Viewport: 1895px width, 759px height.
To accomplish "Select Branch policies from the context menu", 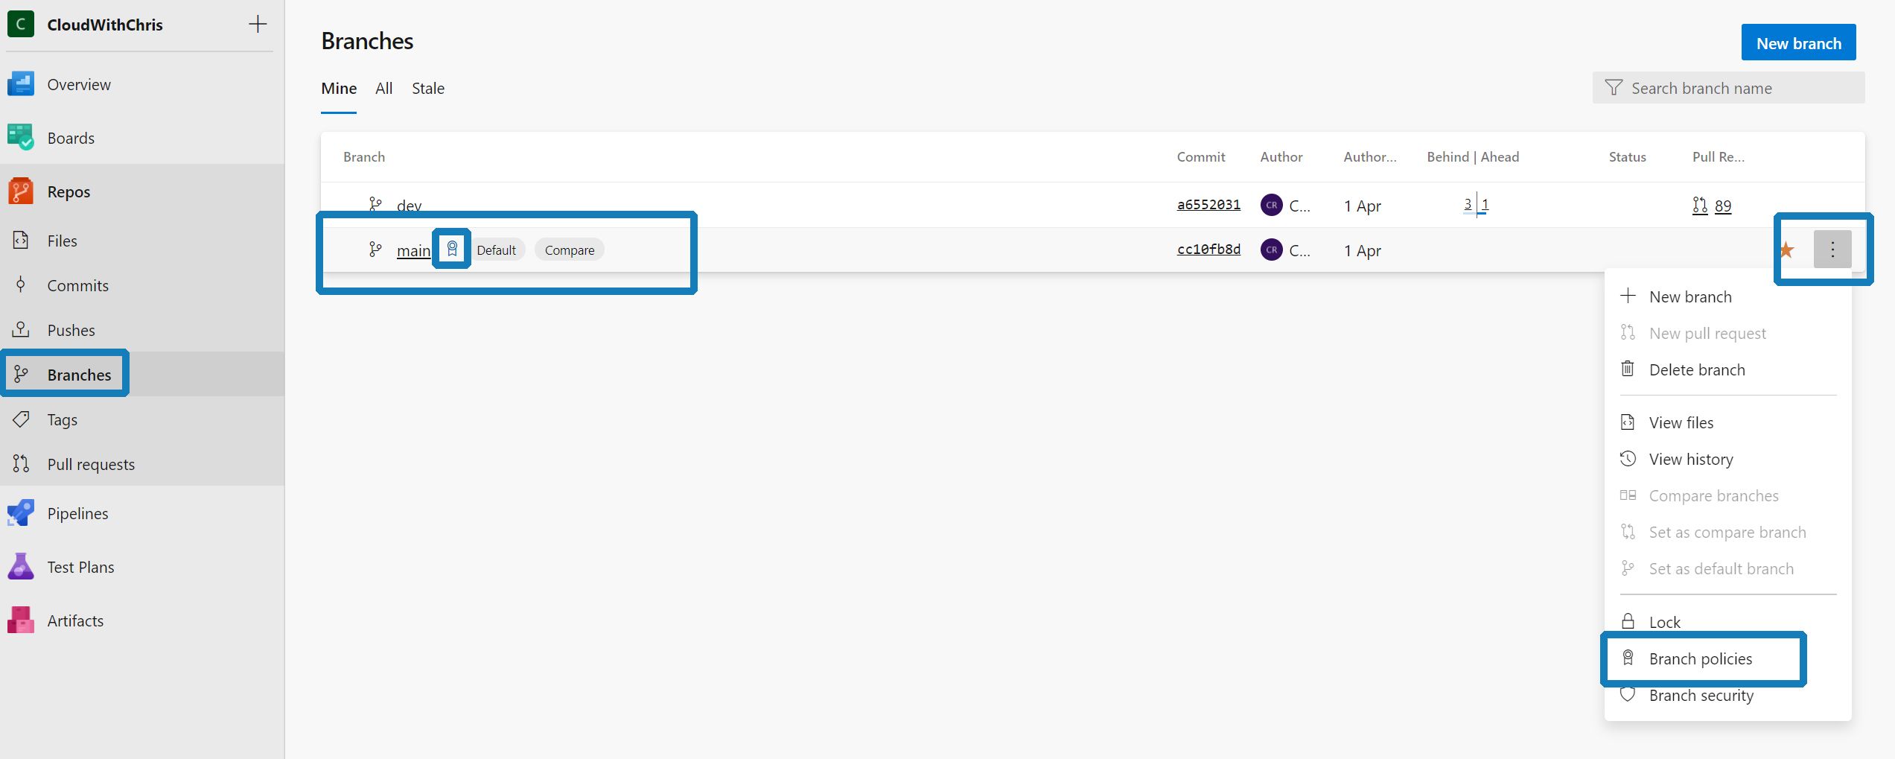I will [x=1701, y=658].
